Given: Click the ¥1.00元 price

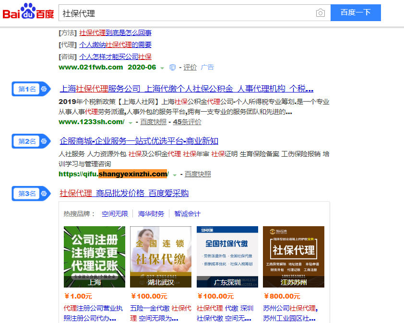Looking at the screenshot, I should [x=78, y=296].
